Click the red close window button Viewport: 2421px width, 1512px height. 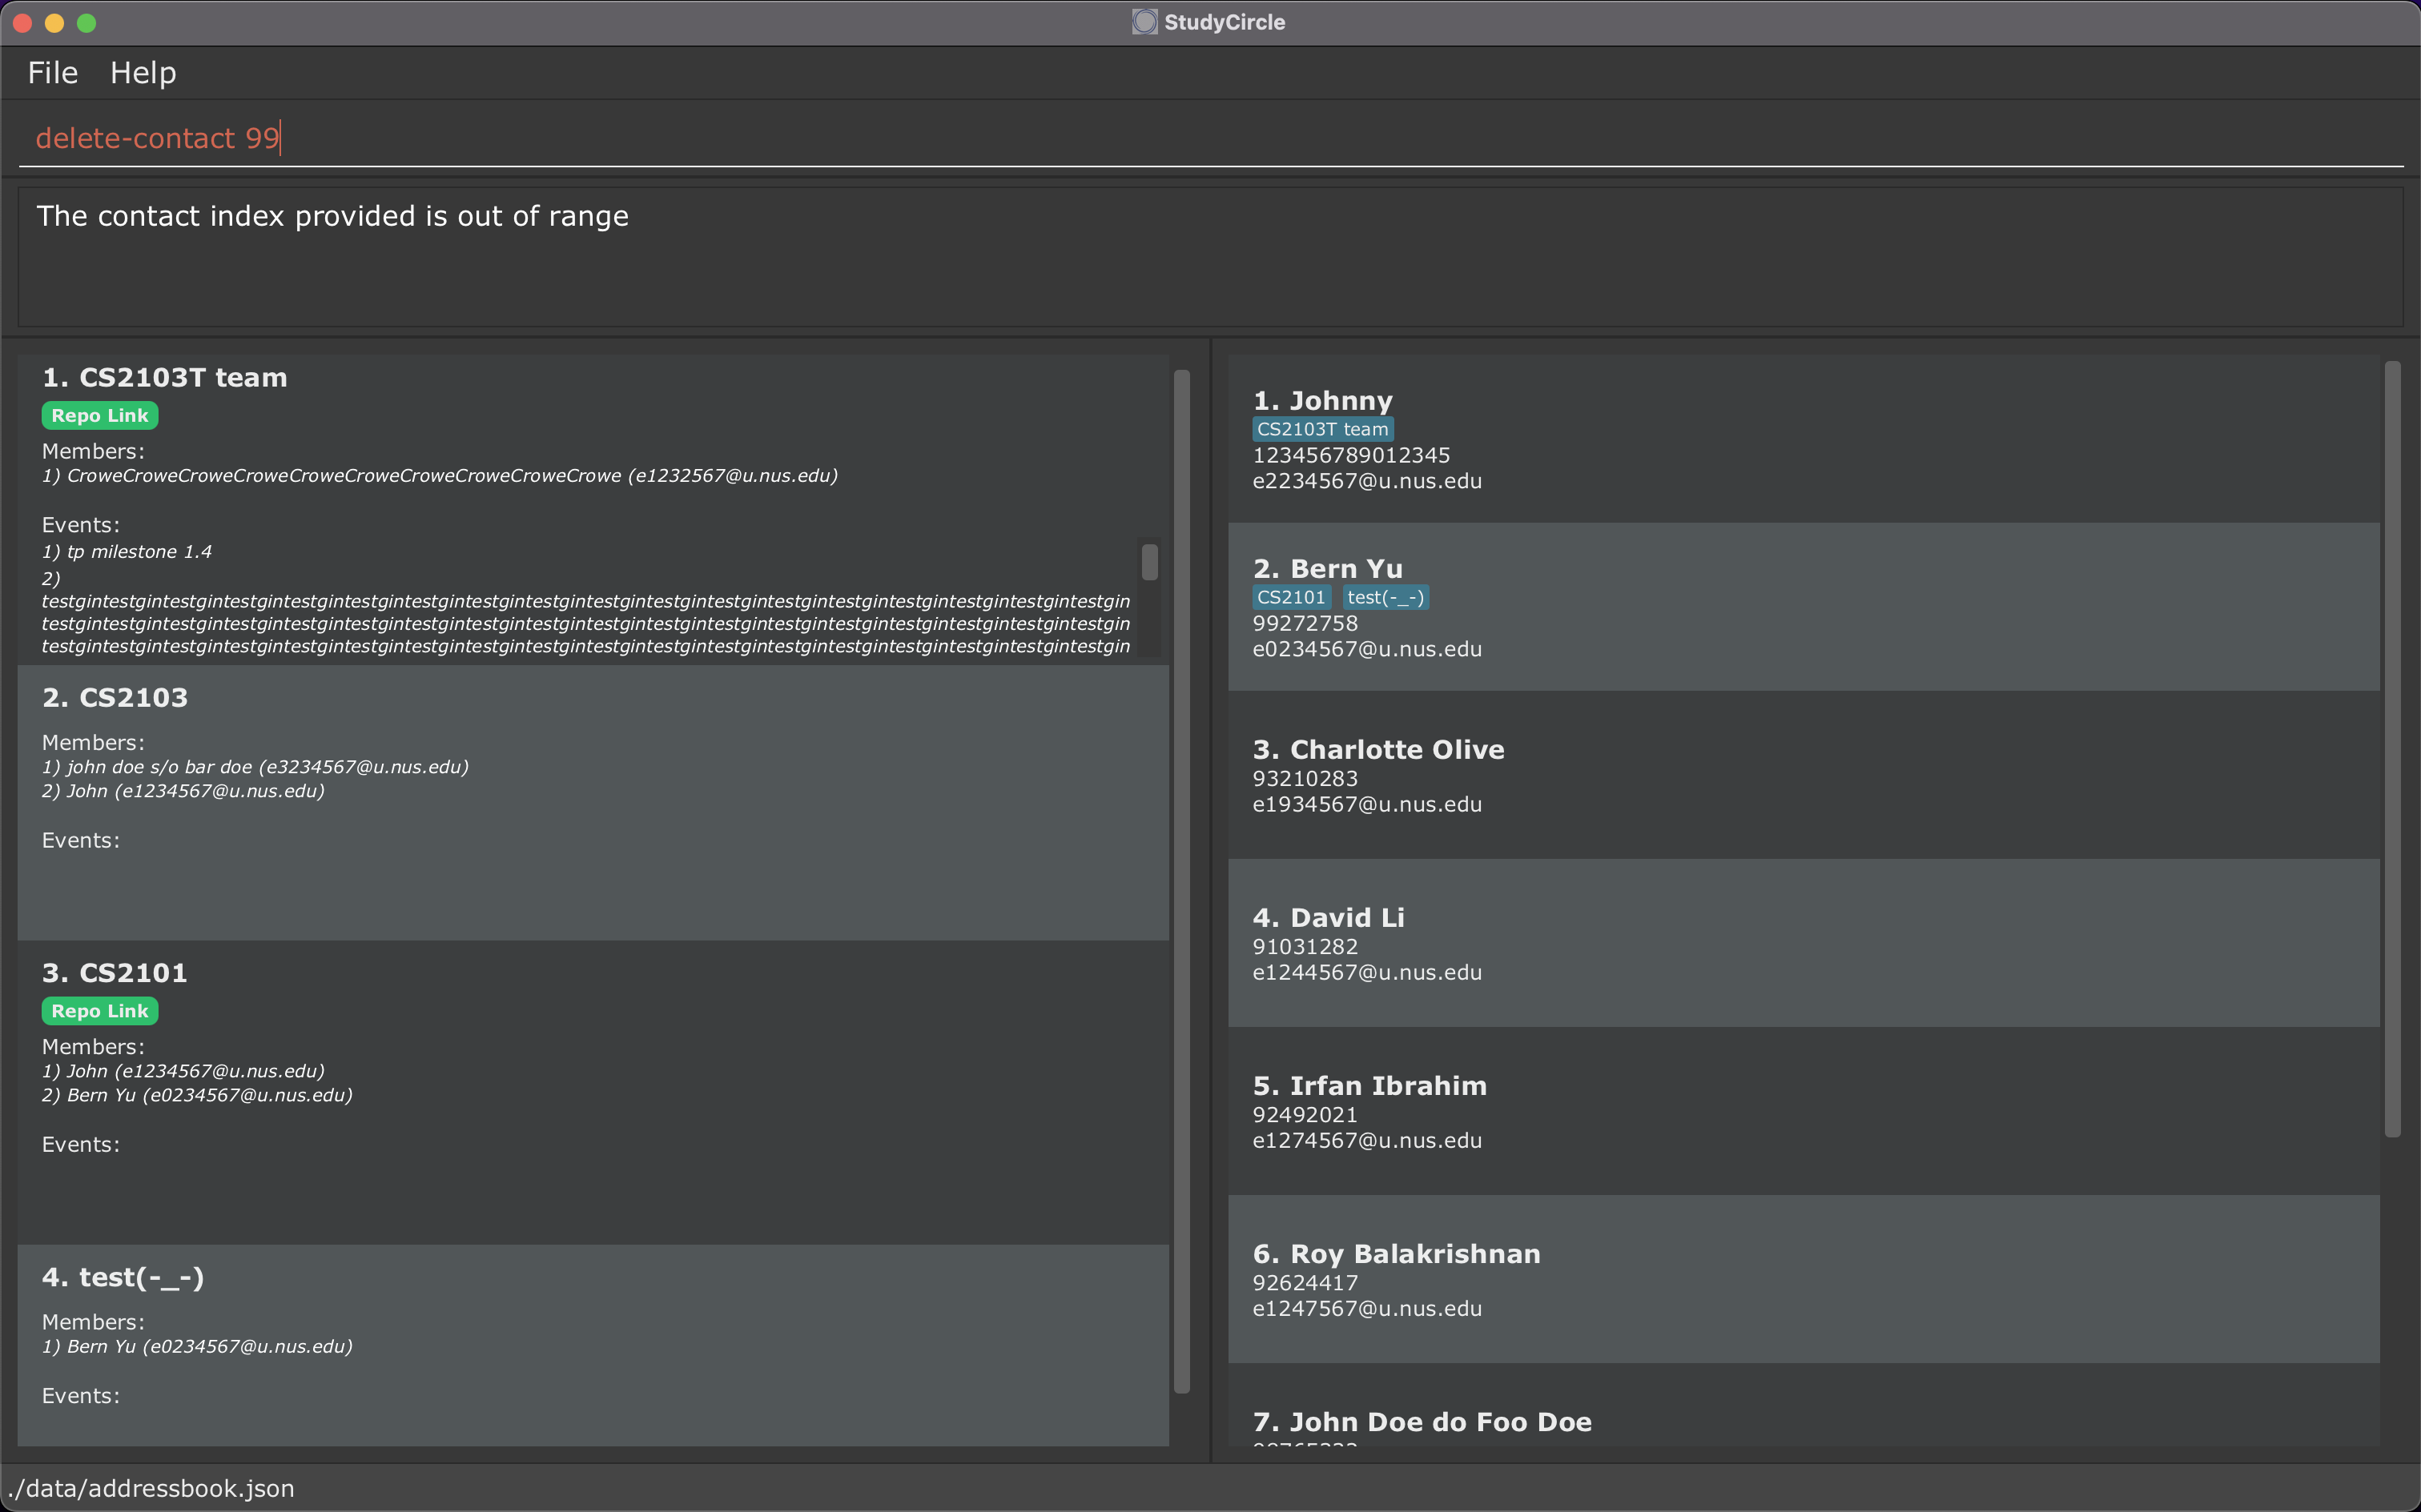[x=22, y=22]
